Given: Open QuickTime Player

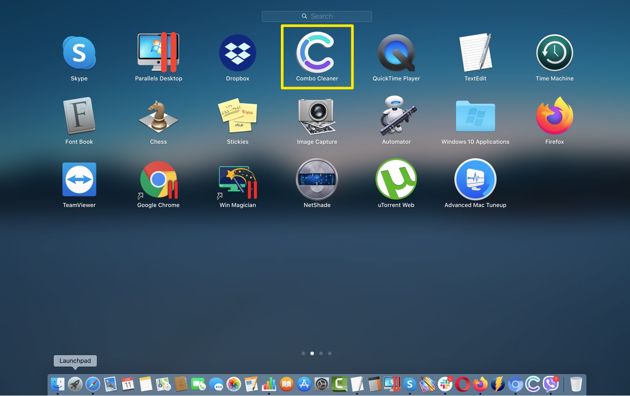Looking at the screenshot, I should [x=396, y=53].
